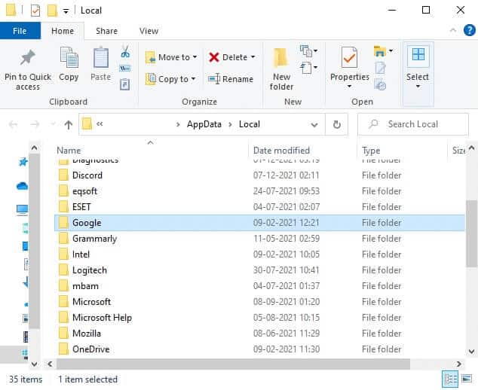
Task: Click OneDrive cloud icon in navigation pane
Action: tap(23, 185)
